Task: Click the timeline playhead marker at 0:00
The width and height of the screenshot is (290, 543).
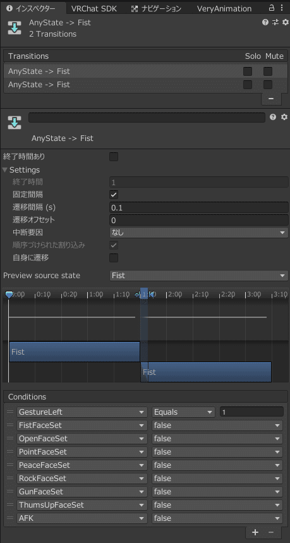Action: coord(9,295)
